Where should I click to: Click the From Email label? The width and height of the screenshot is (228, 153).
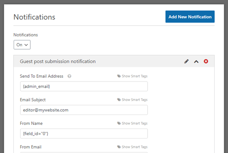click(31, 147)
